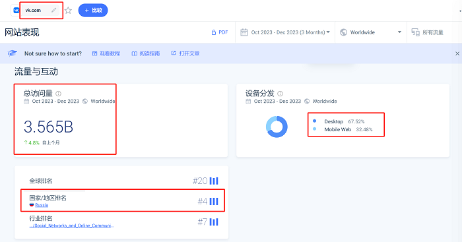Open the Oct 2023 - Dec 2023 date range dropdown
This screenshot has width=462, height=242.
[285, 32]
